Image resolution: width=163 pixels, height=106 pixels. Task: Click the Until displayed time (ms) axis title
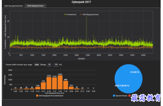coord(55,93)
